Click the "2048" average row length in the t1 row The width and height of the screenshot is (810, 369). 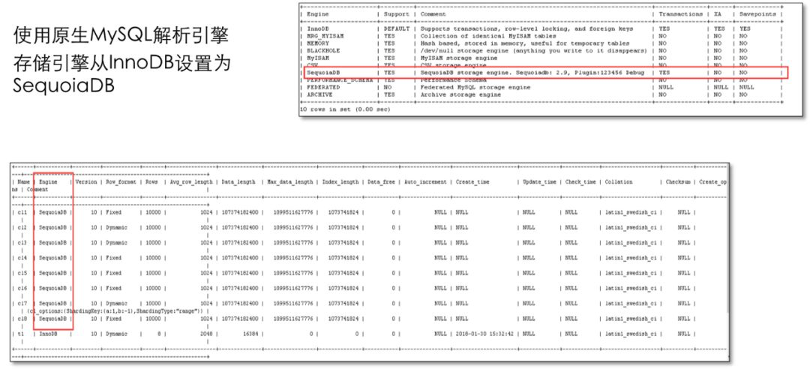coord(206,334)
